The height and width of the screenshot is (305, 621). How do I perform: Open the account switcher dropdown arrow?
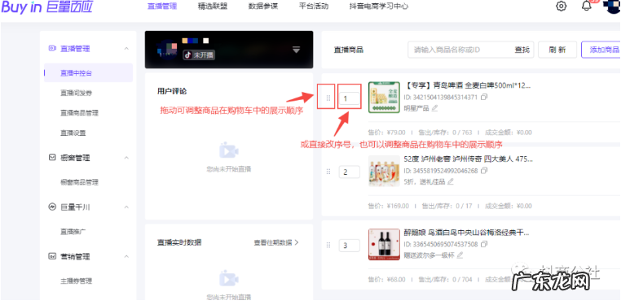click(297, 50)
